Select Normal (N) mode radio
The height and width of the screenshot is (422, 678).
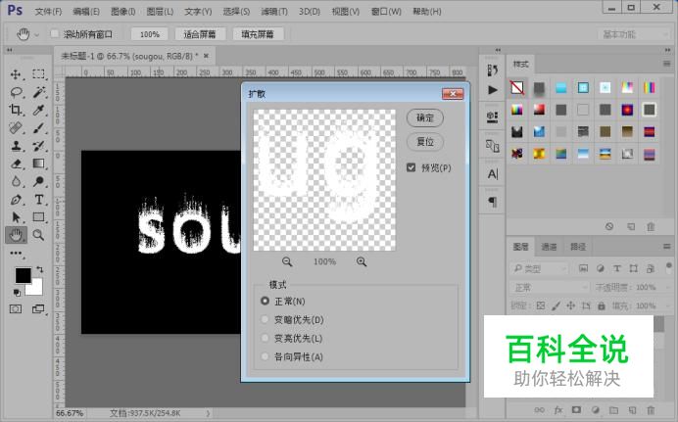(x=266, y=301)
